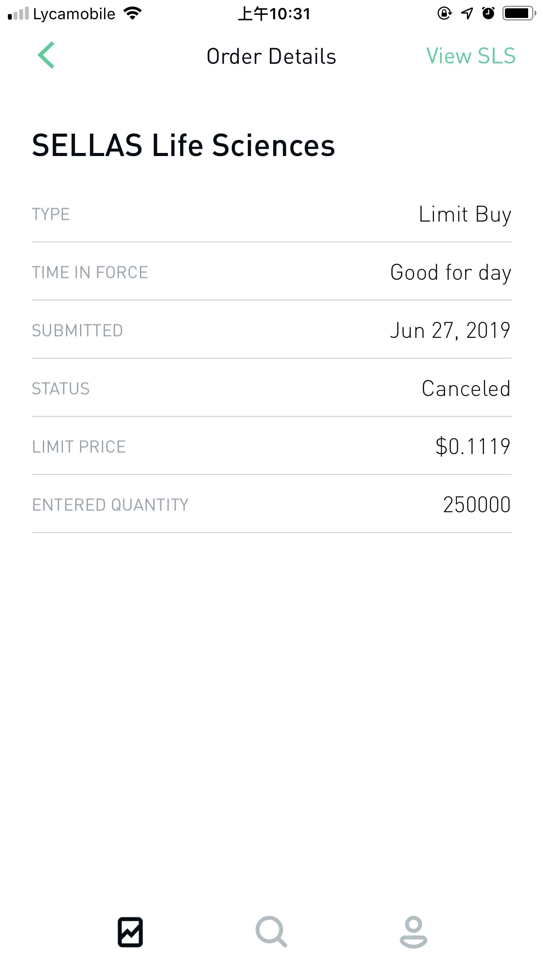
Task: Tap the $0.1119 limit price
Action: (x=473, y=447)
